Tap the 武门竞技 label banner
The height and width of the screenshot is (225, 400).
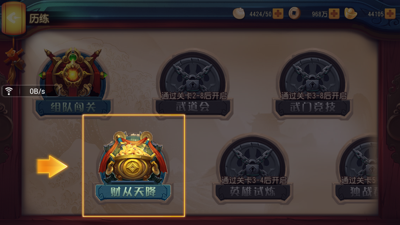click(312, 107)
